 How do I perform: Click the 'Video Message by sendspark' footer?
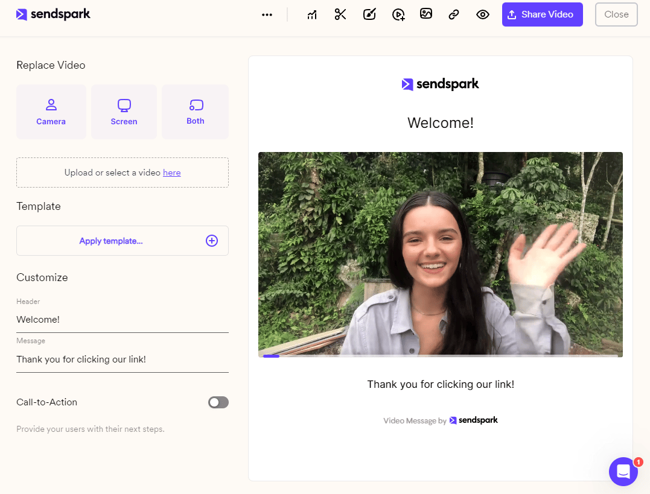pos(440,420)
